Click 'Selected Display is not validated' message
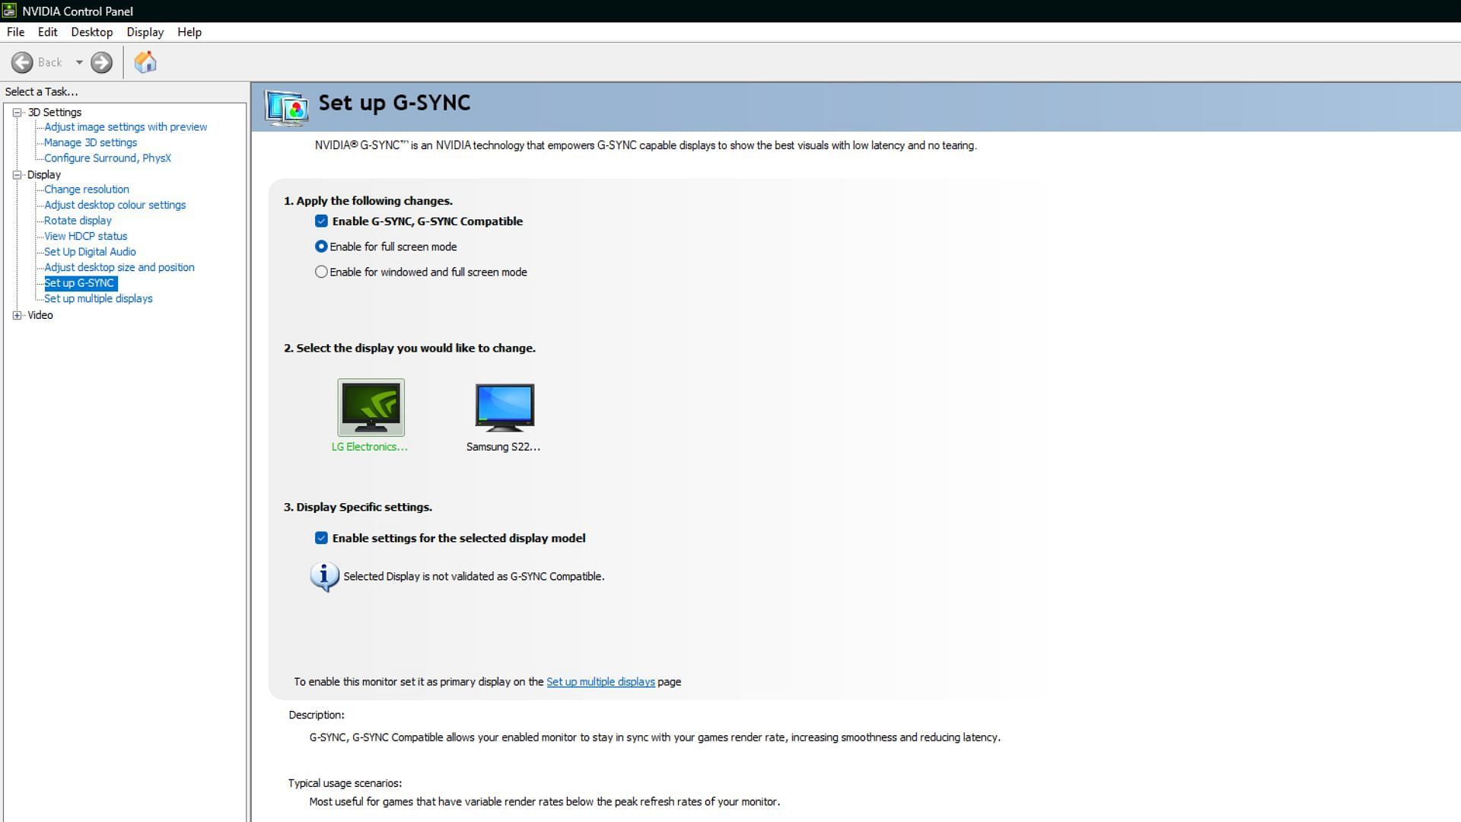 pos(474,577)
